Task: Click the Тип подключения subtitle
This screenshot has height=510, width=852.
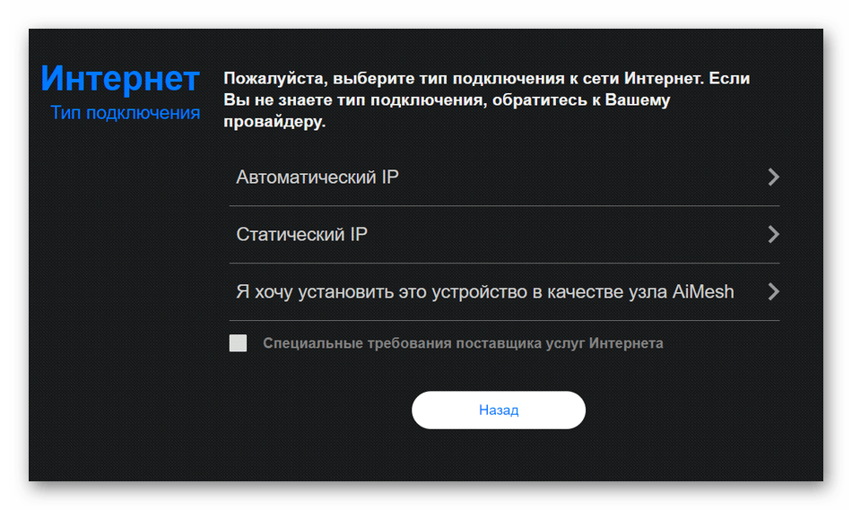Action: pyautogui.click(x=125, y=113)
